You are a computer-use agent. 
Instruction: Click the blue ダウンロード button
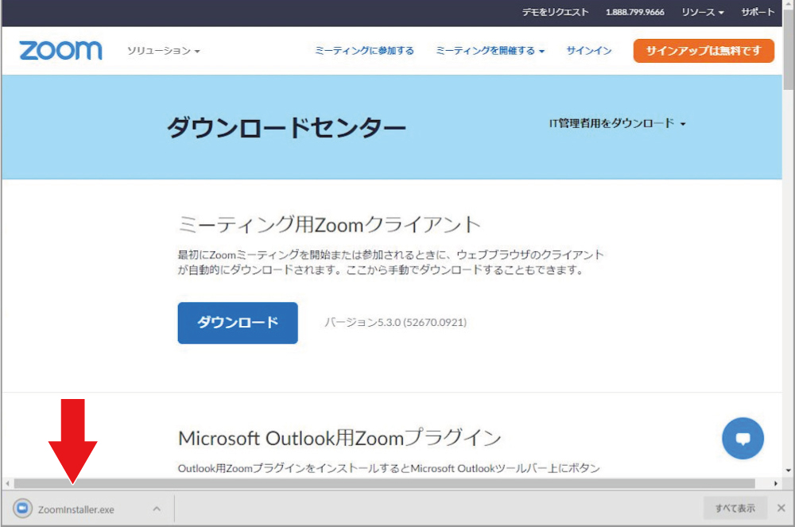point(238,323)
